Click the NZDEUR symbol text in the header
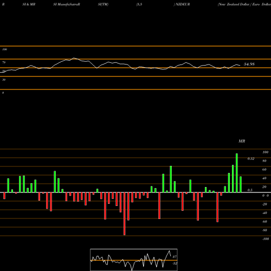 tap(182, 4)
